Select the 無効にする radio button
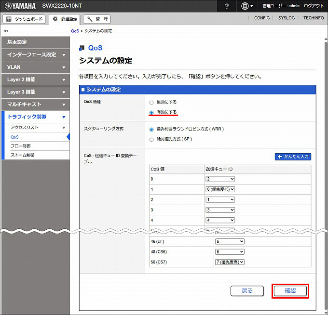The image size is (328, 315). (x=151, y=103)
